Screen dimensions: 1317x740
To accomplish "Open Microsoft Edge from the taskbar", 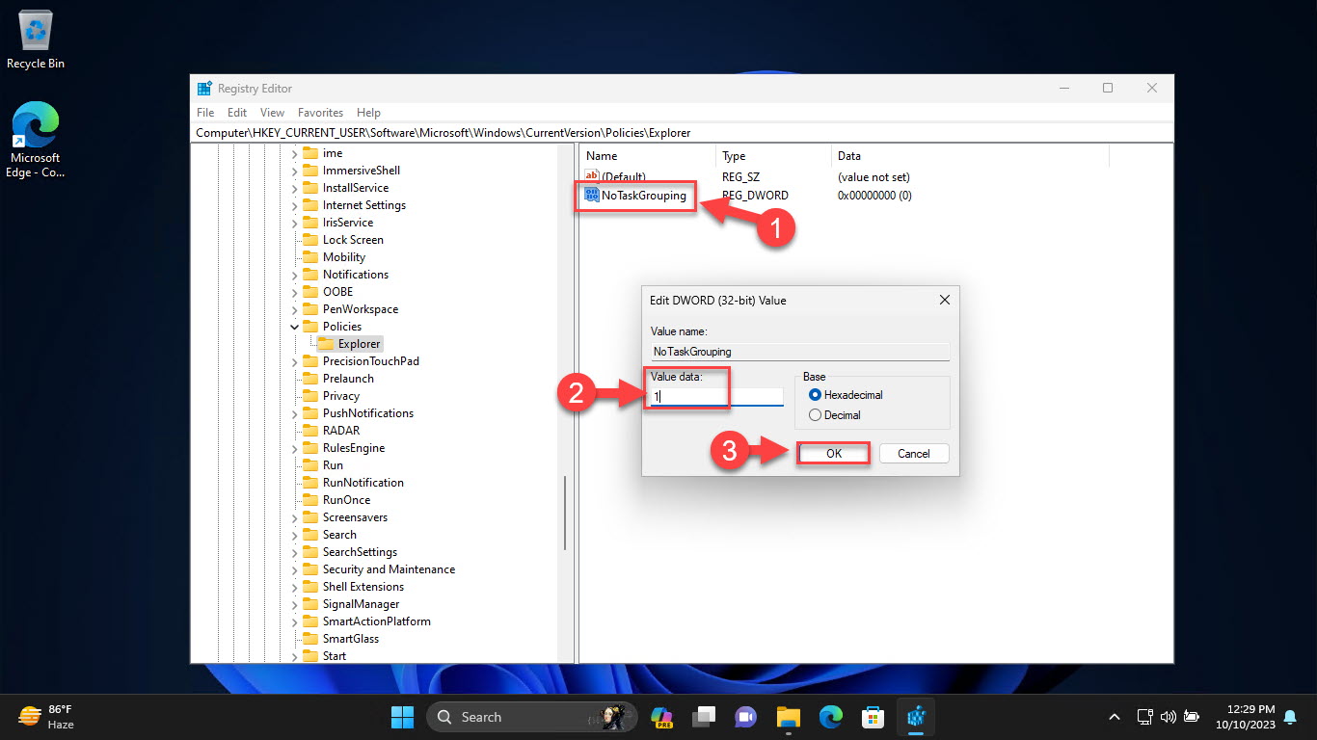I will tap(831, 717).
